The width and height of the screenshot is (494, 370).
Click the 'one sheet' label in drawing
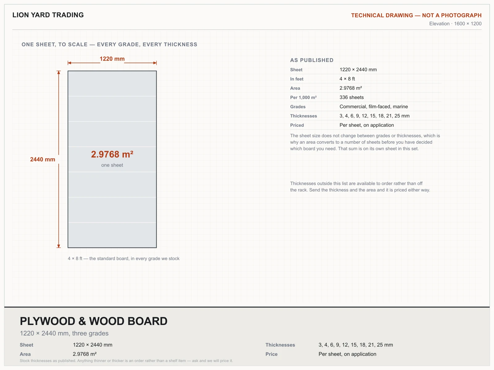pos(112,165)
